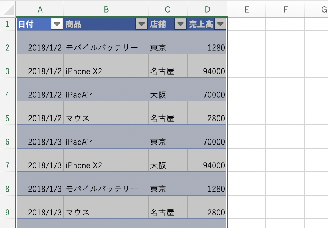Select column D header
The width and height of the screenshot is (328, 228).
[x=207, y=10]
